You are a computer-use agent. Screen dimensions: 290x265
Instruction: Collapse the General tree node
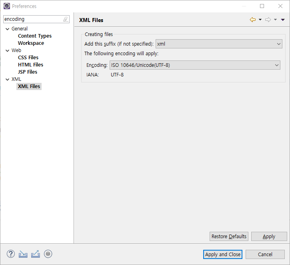(7, 29)
